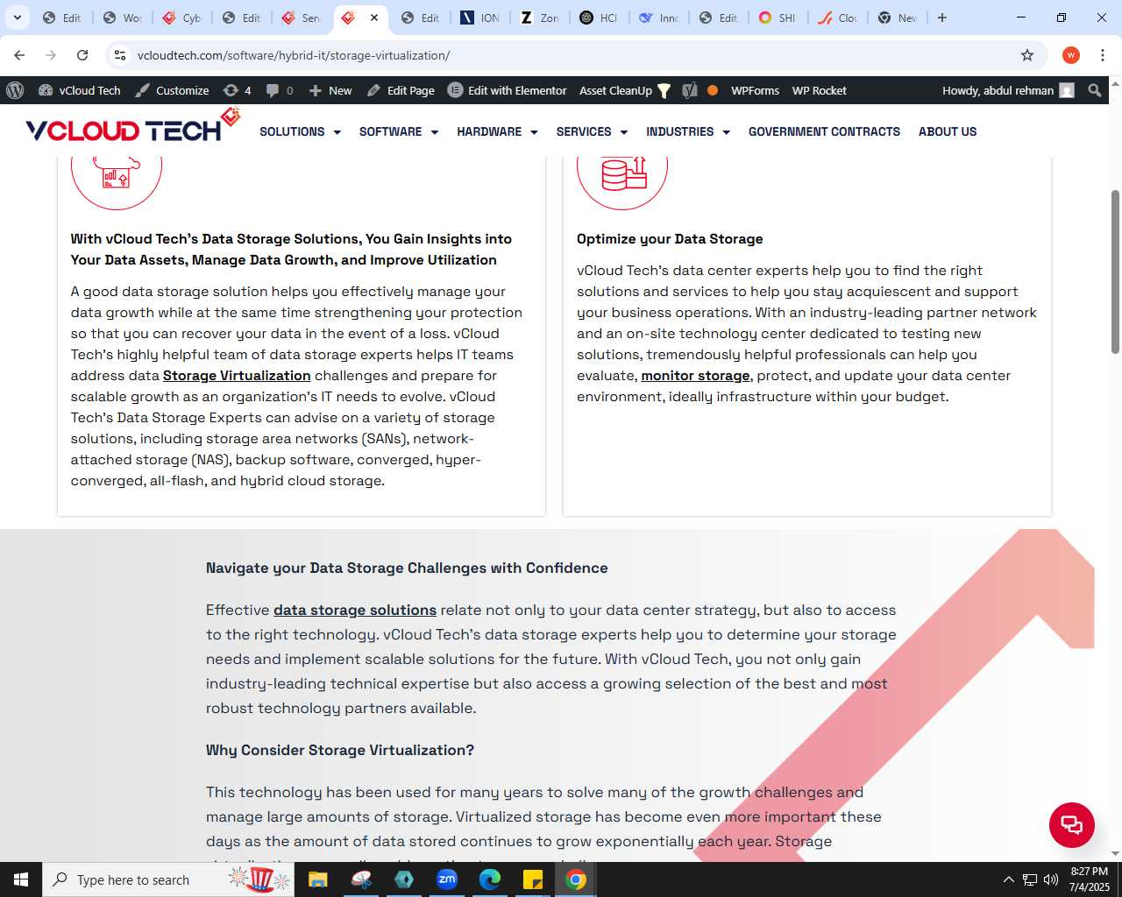
Task: Open the volume control icon
Action: pyautogui.click(x=1050, y=879)
